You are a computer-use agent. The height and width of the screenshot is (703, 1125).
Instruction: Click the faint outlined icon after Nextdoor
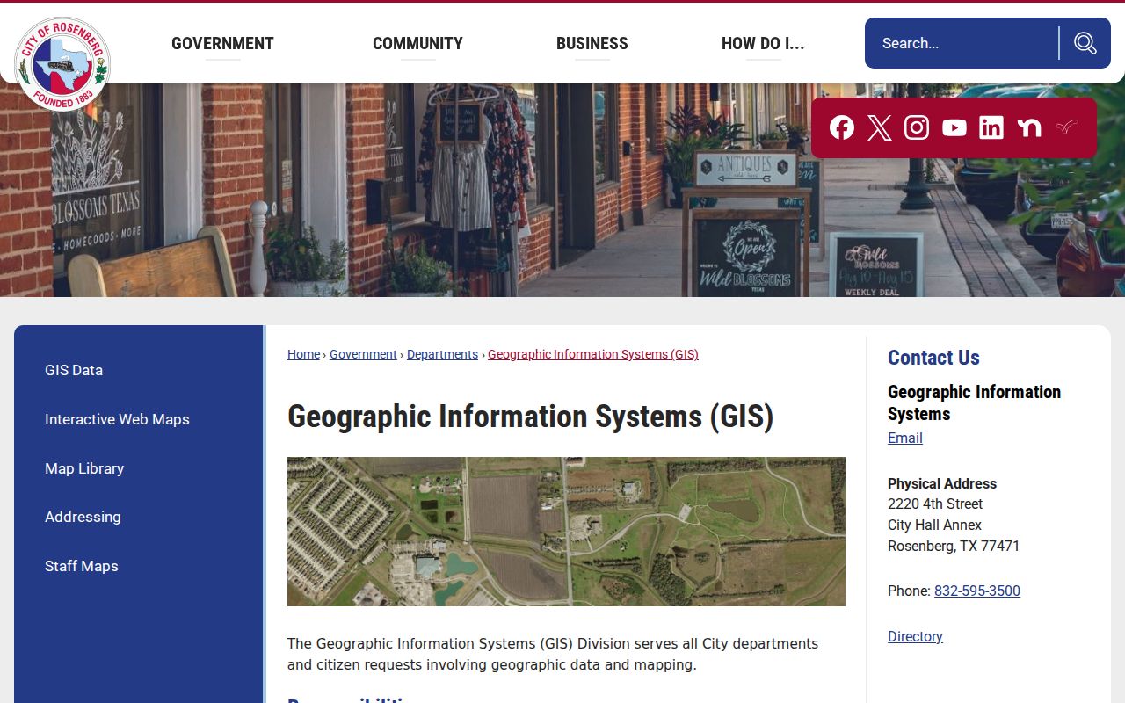click(x=1066, y=127)
